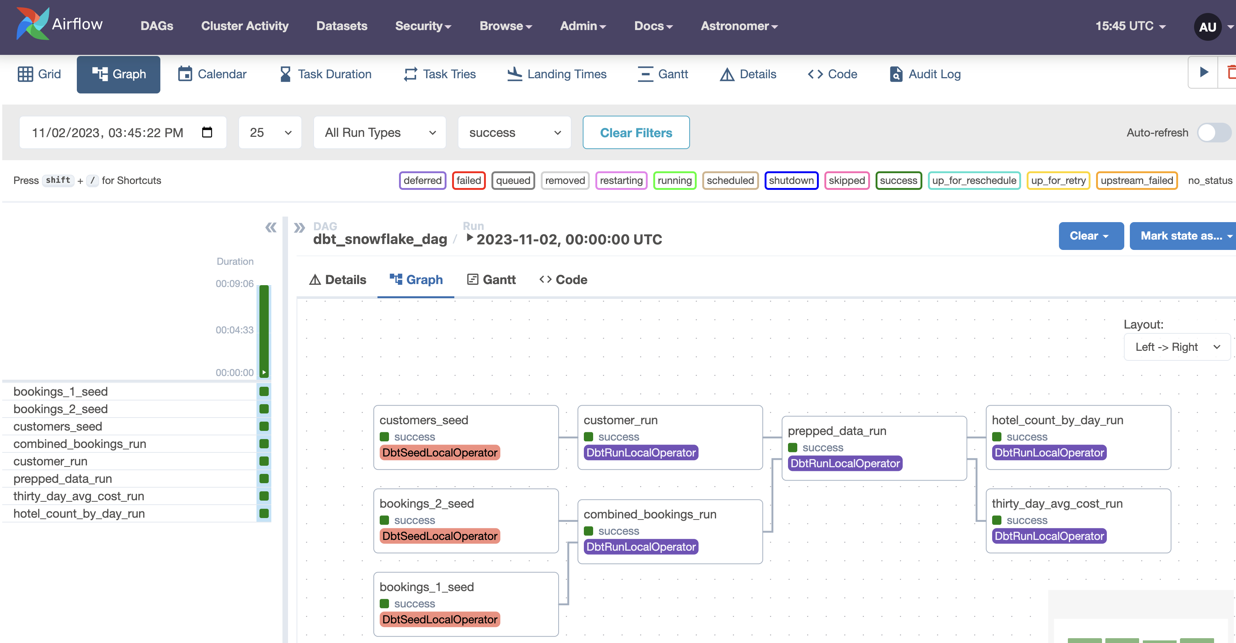1236x643 pixels.
Task: Click the Clear Filters button
Action: 636,133
